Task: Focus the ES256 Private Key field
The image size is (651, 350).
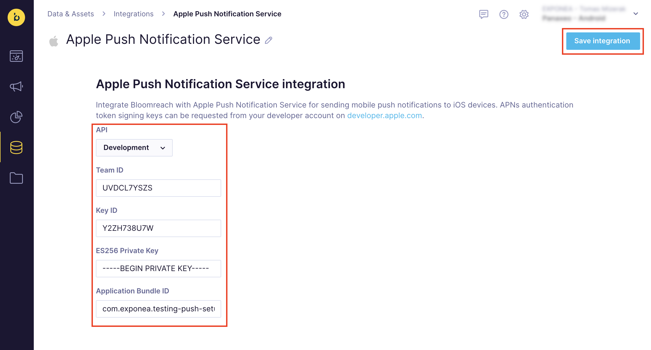Action: [x=158, y=269]
